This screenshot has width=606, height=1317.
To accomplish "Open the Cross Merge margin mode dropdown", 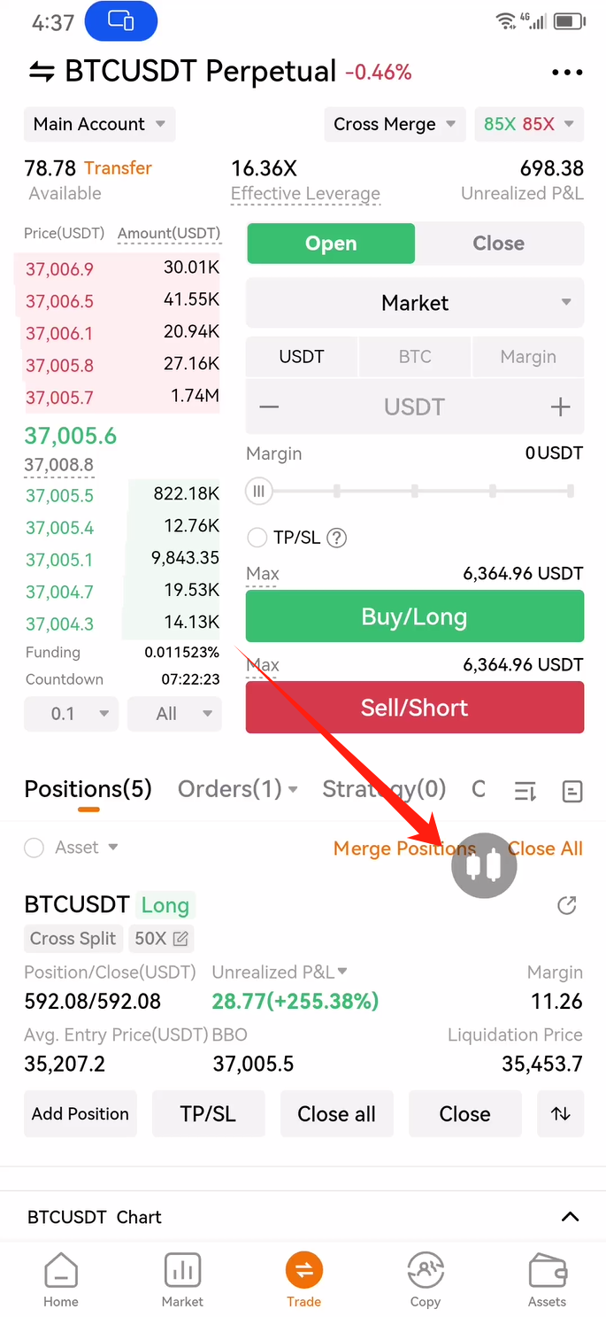I will pos(395,124).
